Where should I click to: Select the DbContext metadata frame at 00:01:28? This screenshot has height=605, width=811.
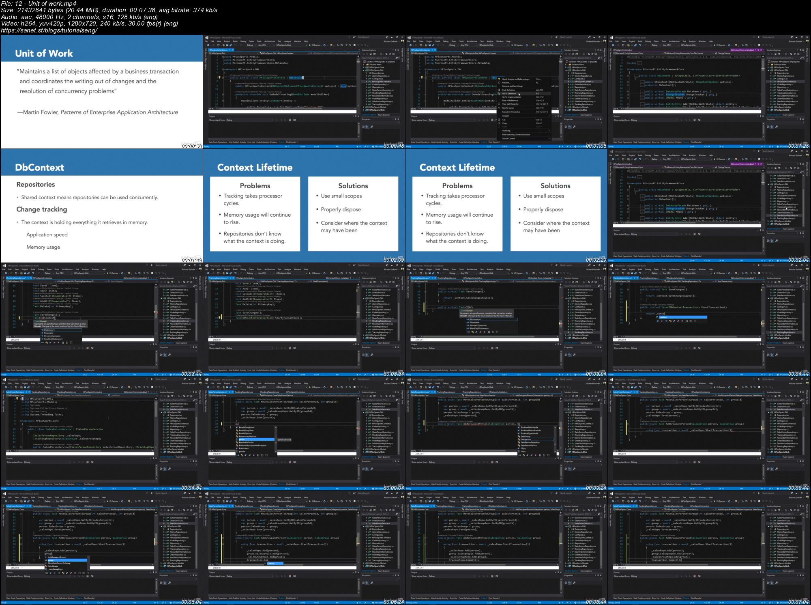(x=709, y=92)
